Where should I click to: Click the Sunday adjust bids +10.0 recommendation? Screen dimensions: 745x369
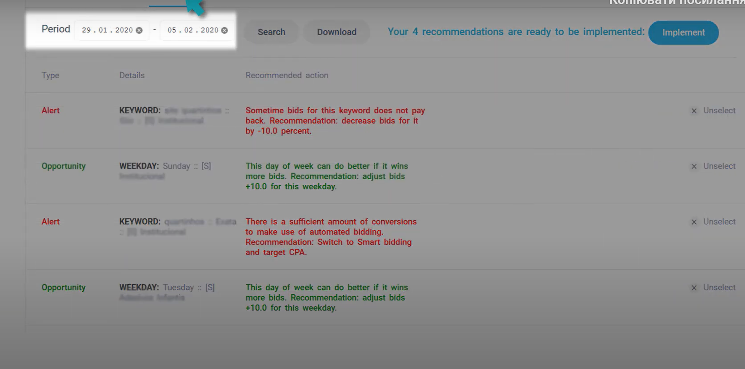(327, 176)
